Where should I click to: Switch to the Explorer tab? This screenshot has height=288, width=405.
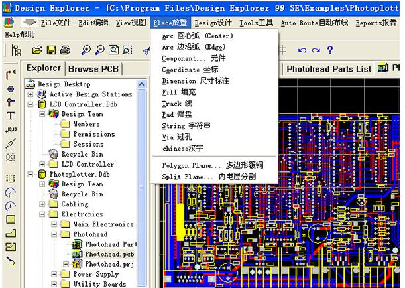[43, 68]
